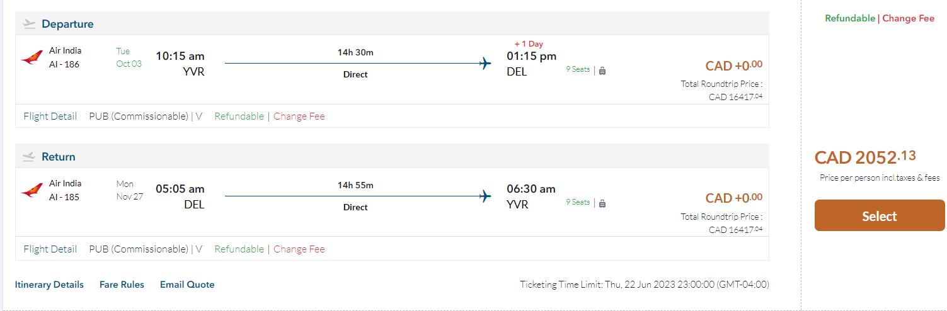Open Flight Detail for the return flight
Screen dimensions: 947x311
coord(50,249)
